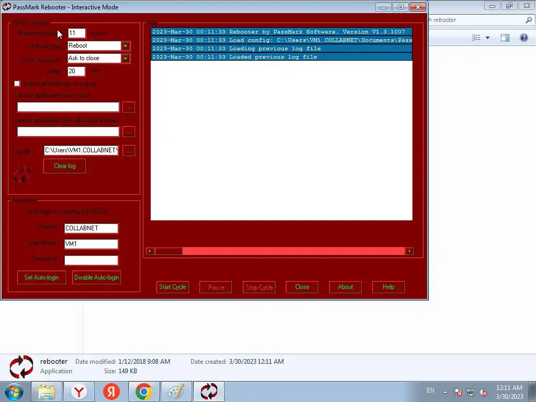This screenshot has height=402, width=536.
Task: Click the Close button in Rebooter
Action: pyautogui.click(x=302, y=287)
